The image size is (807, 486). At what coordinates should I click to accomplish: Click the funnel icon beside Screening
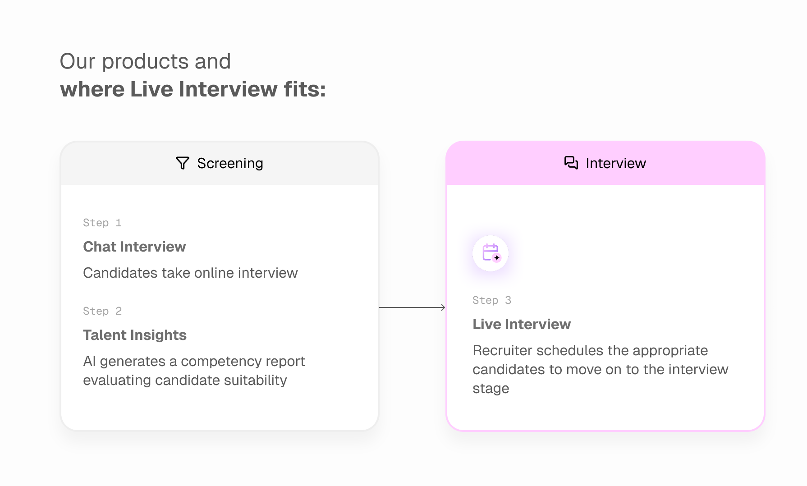tap(183, 163)
